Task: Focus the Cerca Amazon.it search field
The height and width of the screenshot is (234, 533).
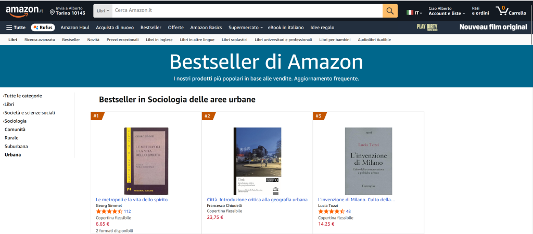Action: pos(247,11)
